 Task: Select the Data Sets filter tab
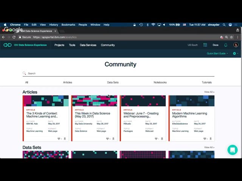pos(113,82)
